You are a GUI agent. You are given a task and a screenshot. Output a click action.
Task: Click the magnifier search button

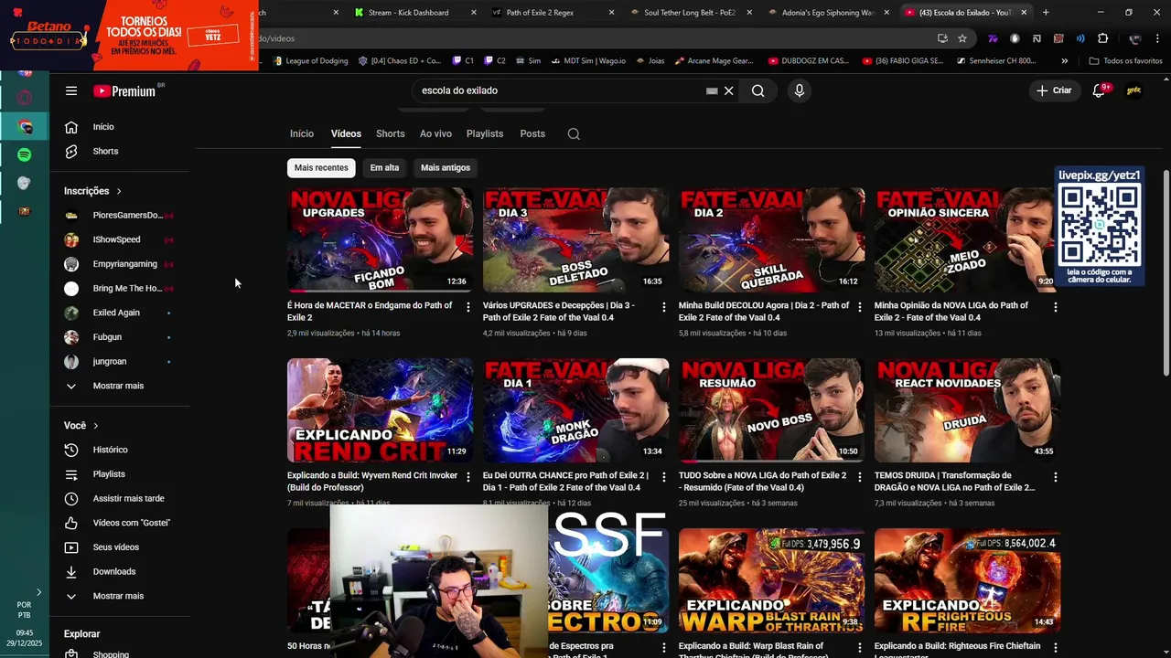[x=757, y=90]
